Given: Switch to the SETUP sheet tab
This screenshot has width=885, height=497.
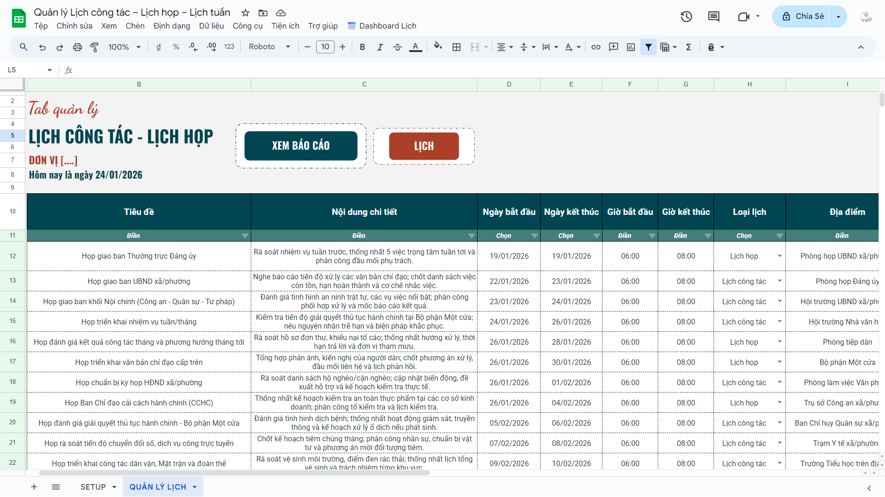Looking at the screenshot, I should click(x=93, y=487).
